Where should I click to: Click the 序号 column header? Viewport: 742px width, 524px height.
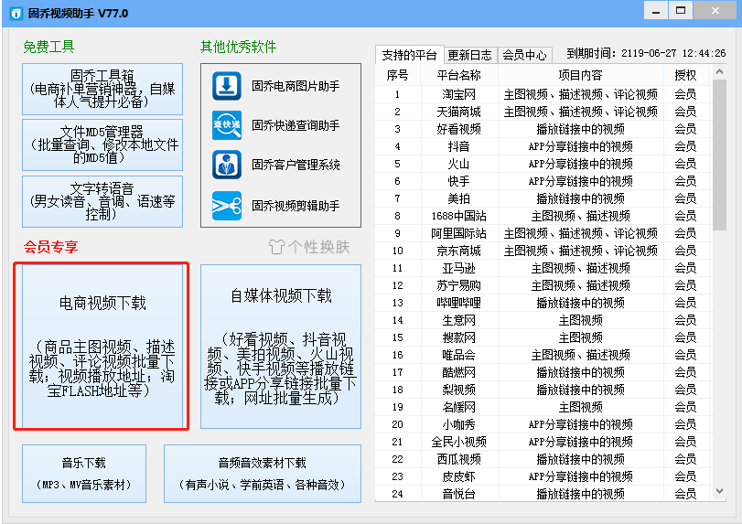click(397, 75)
